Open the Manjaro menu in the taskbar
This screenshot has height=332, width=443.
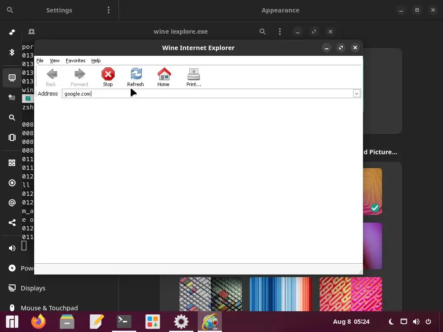[x=12, y=322]
